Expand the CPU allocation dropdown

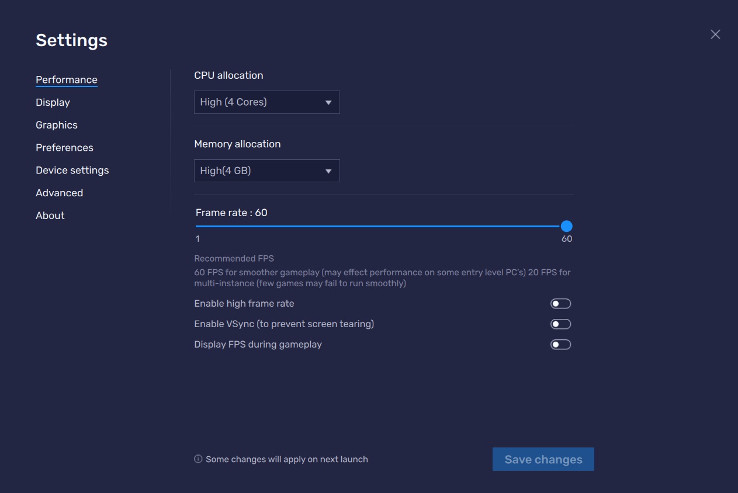pyautogui.click(x=267, y=102)
